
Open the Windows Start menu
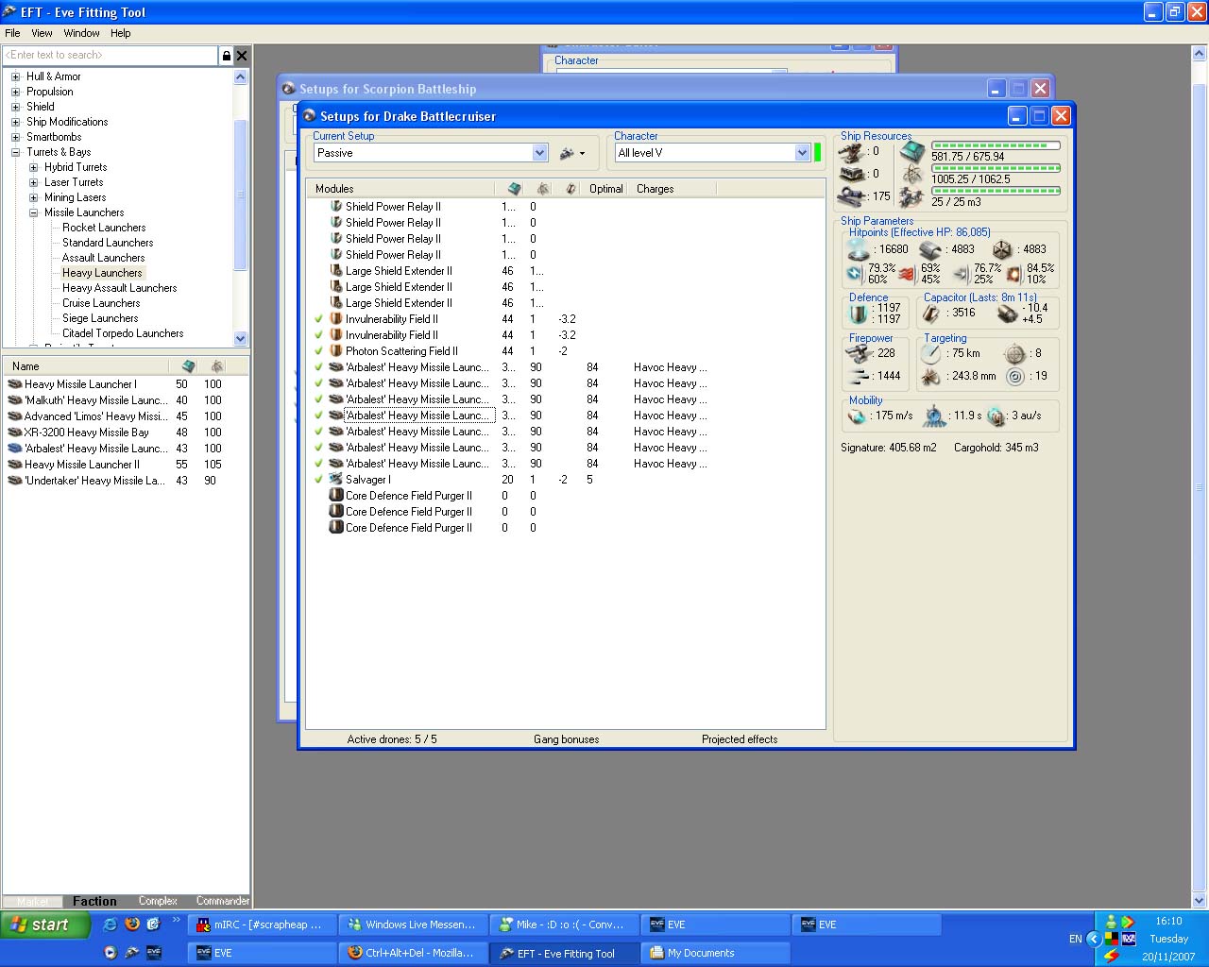click(x=45, y=925)
